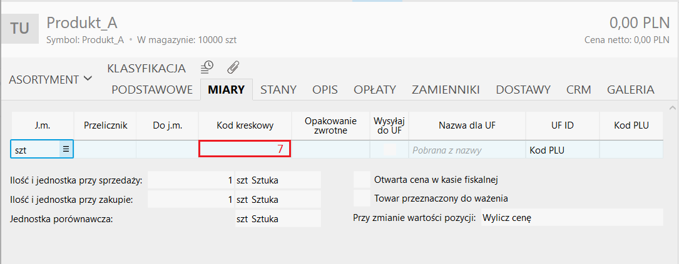Switch to the STANY tab

point(278,89)
